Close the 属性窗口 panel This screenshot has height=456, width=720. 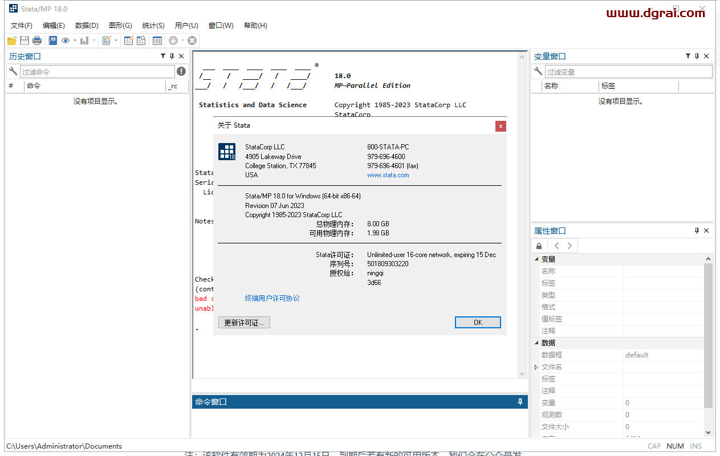(x=706, y=230)
